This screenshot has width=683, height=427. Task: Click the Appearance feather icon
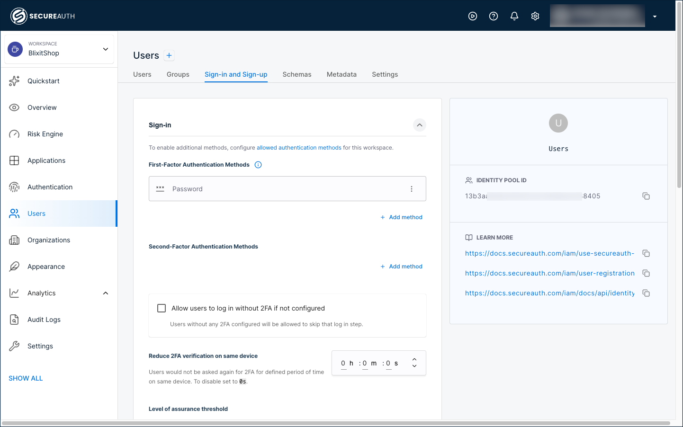(14, 267)
